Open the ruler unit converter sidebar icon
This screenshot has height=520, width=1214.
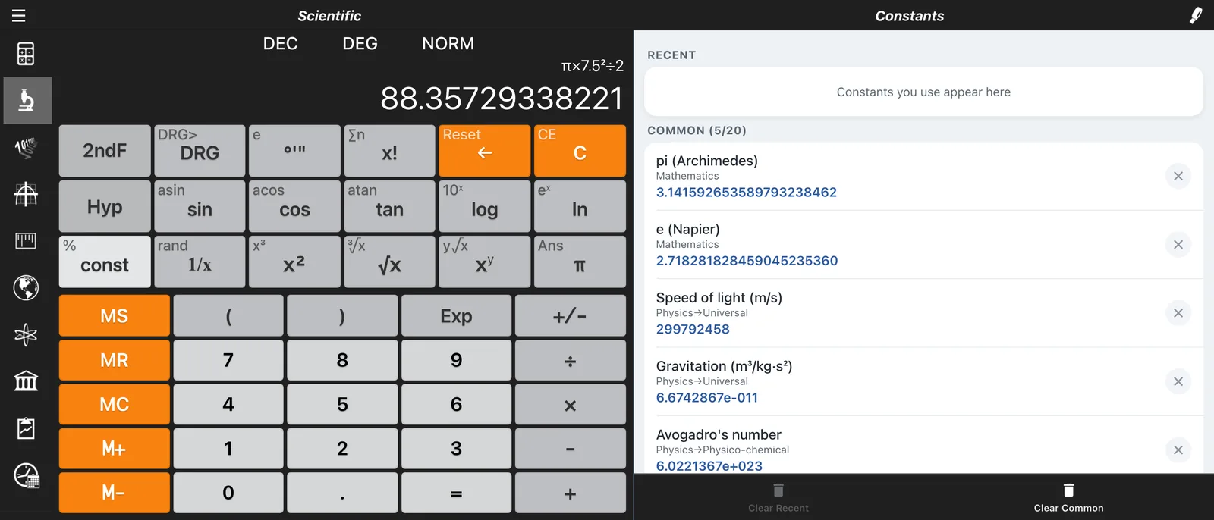pyautogui.click(x=26, y=241)
